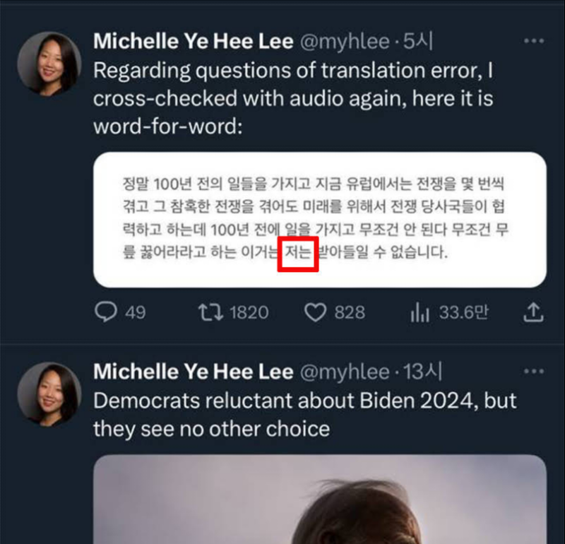Open Michelle Ye Hee Lee's name on first tweet
565x544 pixels.
click(x=193, y=41)
